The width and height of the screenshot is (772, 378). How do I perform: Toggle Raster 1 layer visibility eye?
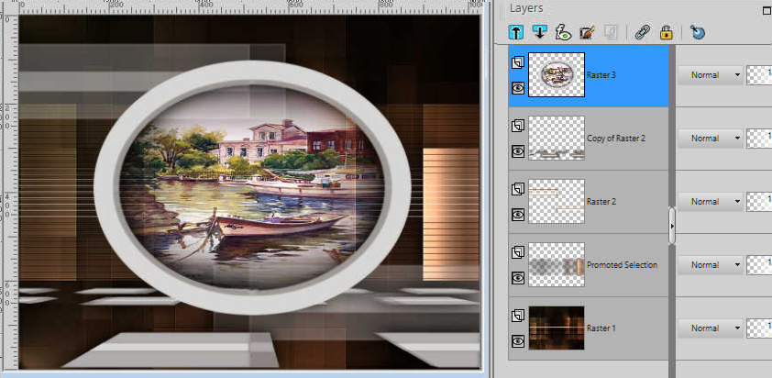pos(518,340)
